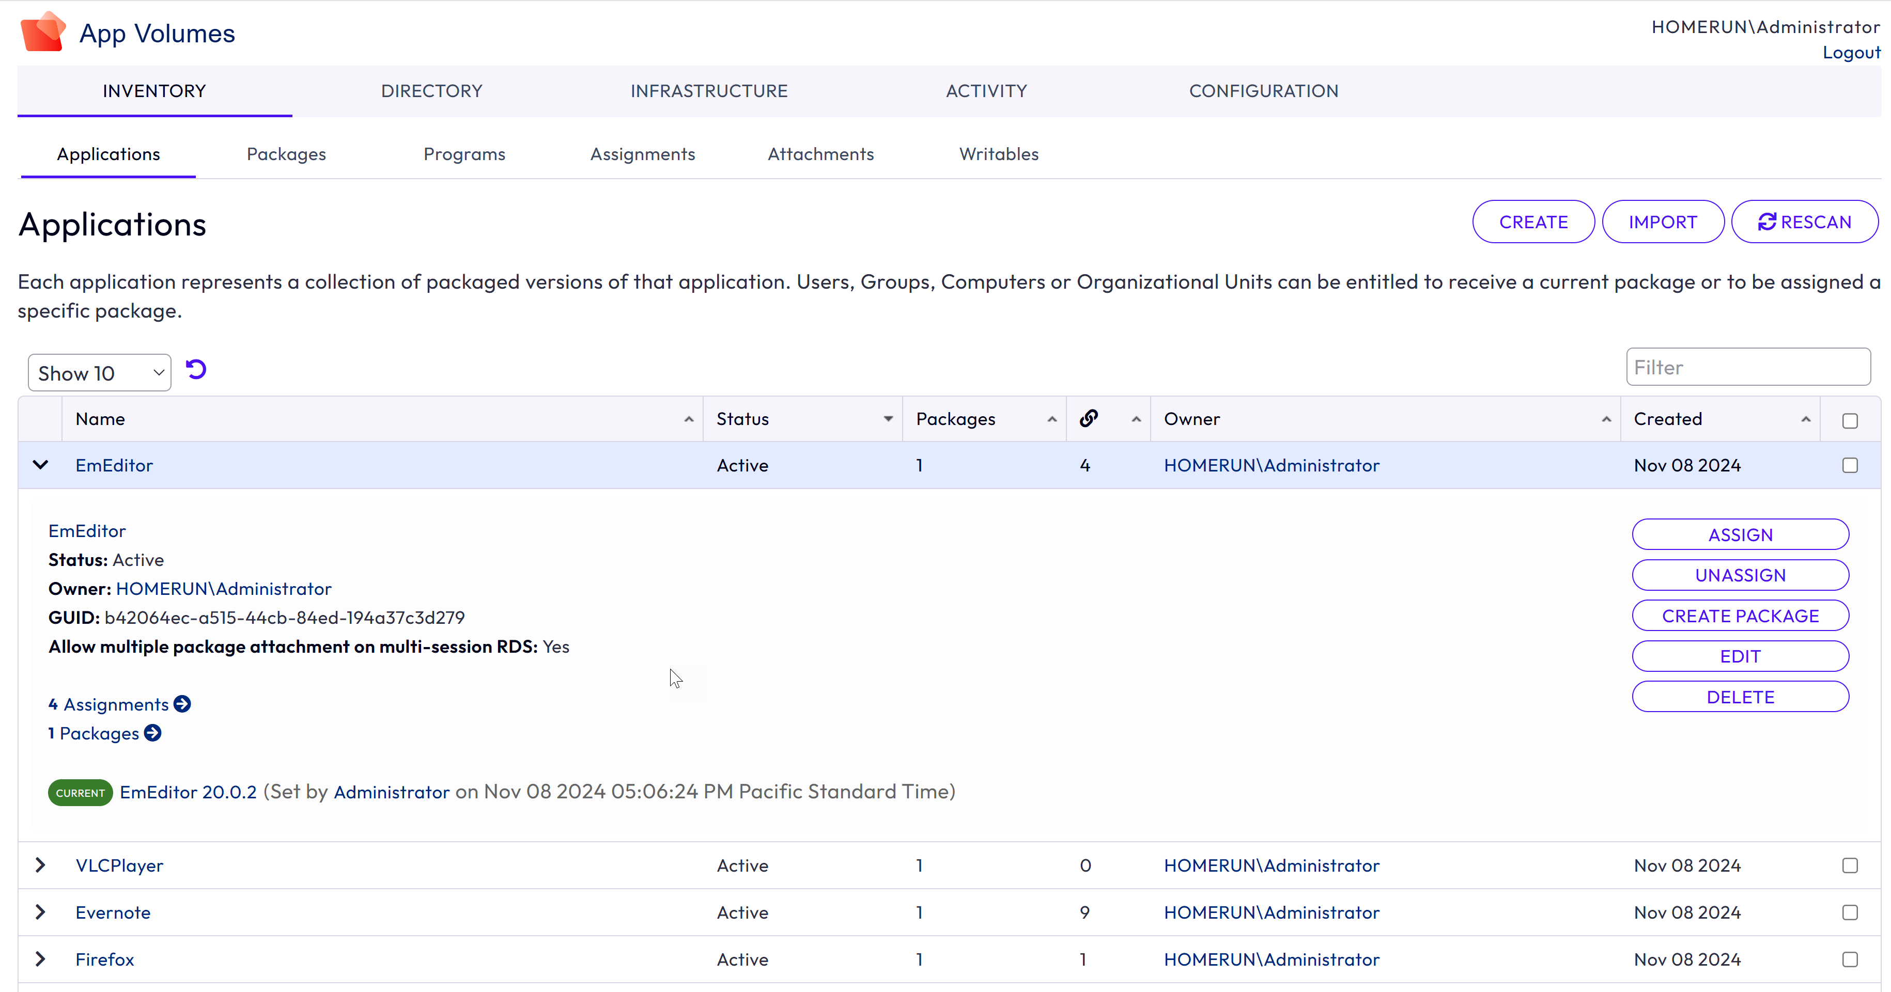Click the owner link in the Firefox row
1891x992 pixels.
tap(1272, 959)
